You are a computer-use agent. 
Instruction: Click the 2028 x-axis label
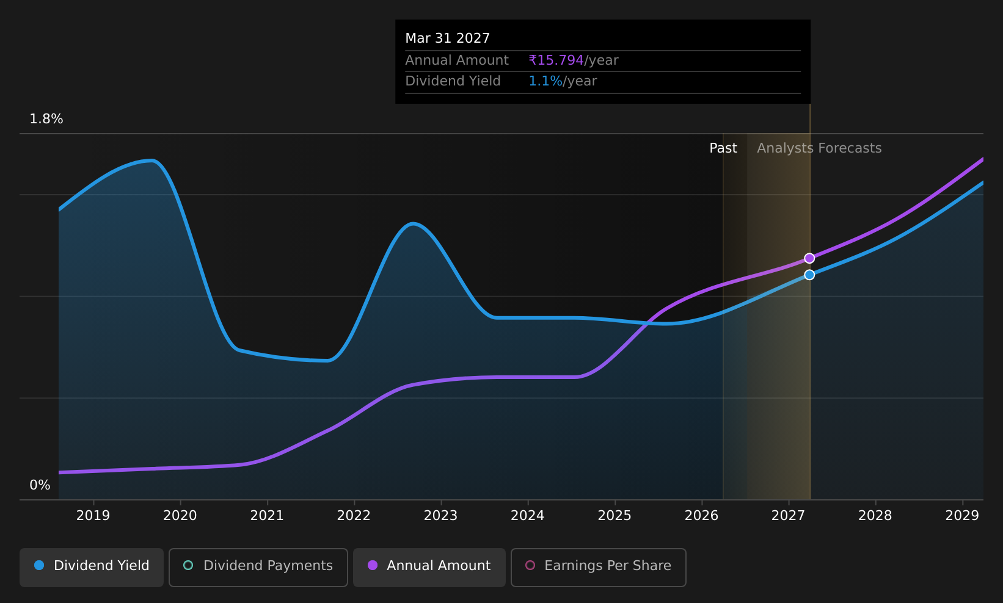tap(875, 516)
